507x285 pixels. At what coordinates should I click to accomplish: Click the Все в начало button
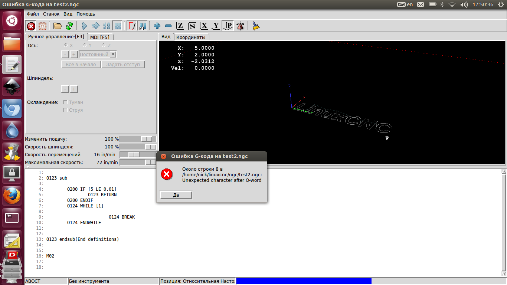coord(81,64)
